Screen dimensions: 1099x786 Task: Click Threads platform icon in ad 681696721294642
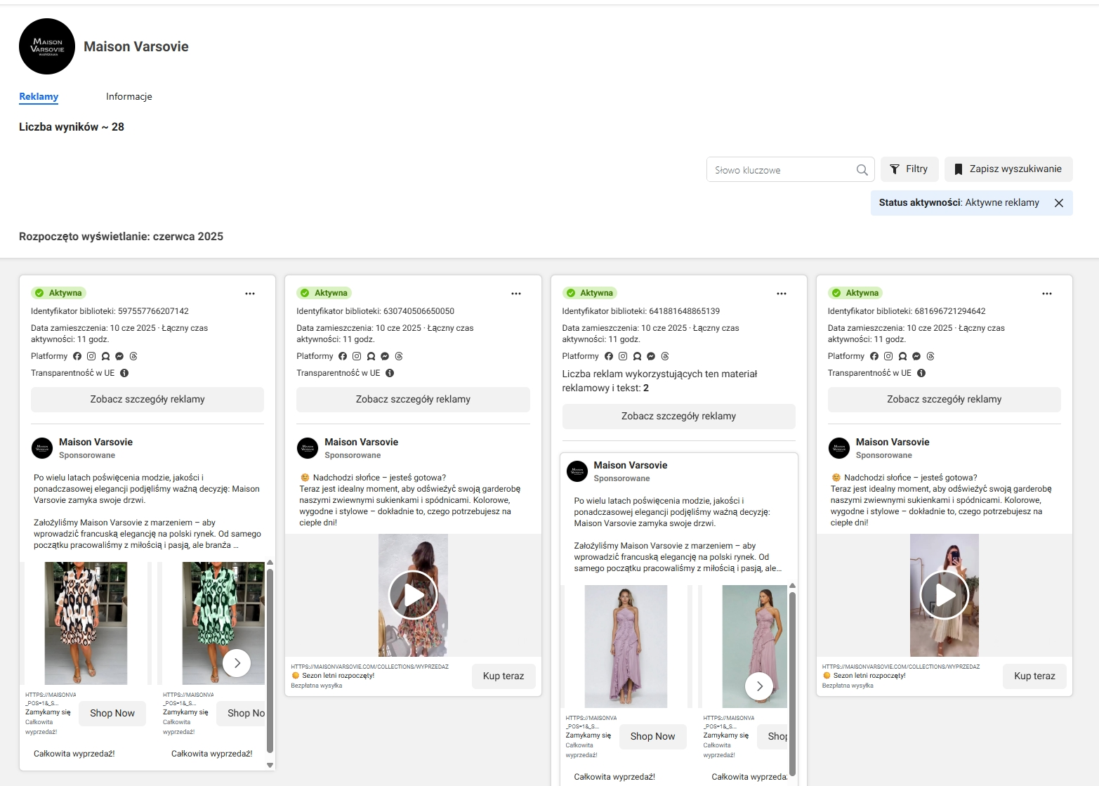tap(930, 356)
